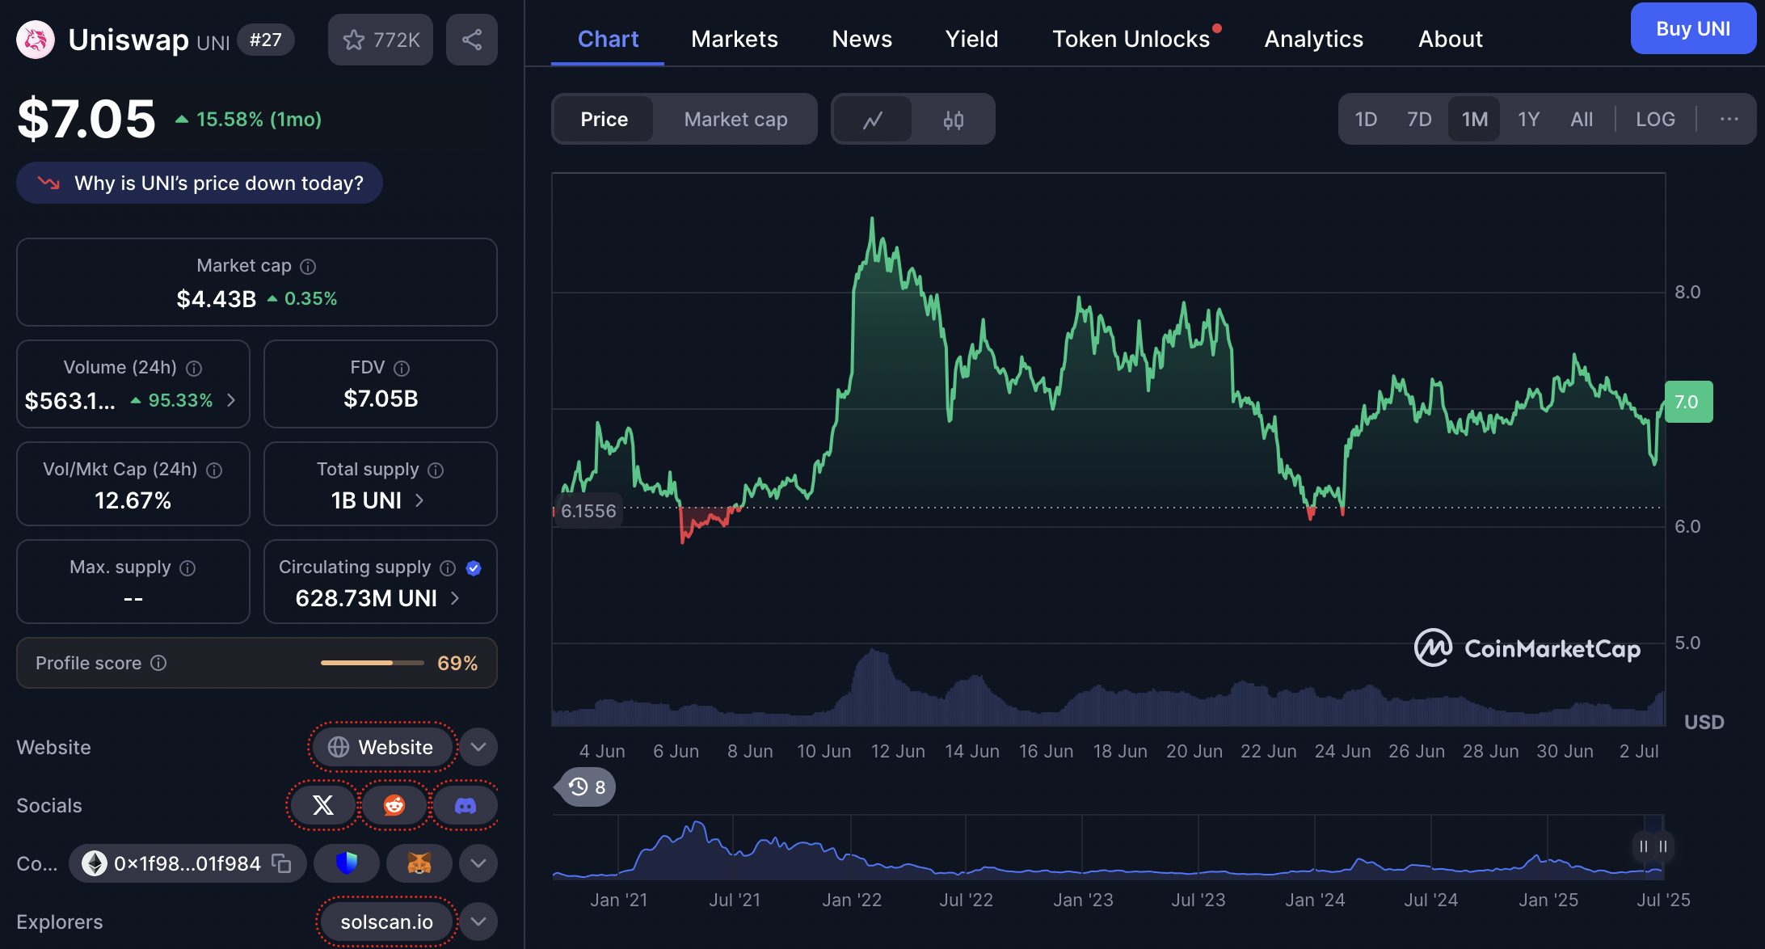Open the three-dots chart options menu
This screenshot has width=1765, height=949.
tap(1729, 119)
